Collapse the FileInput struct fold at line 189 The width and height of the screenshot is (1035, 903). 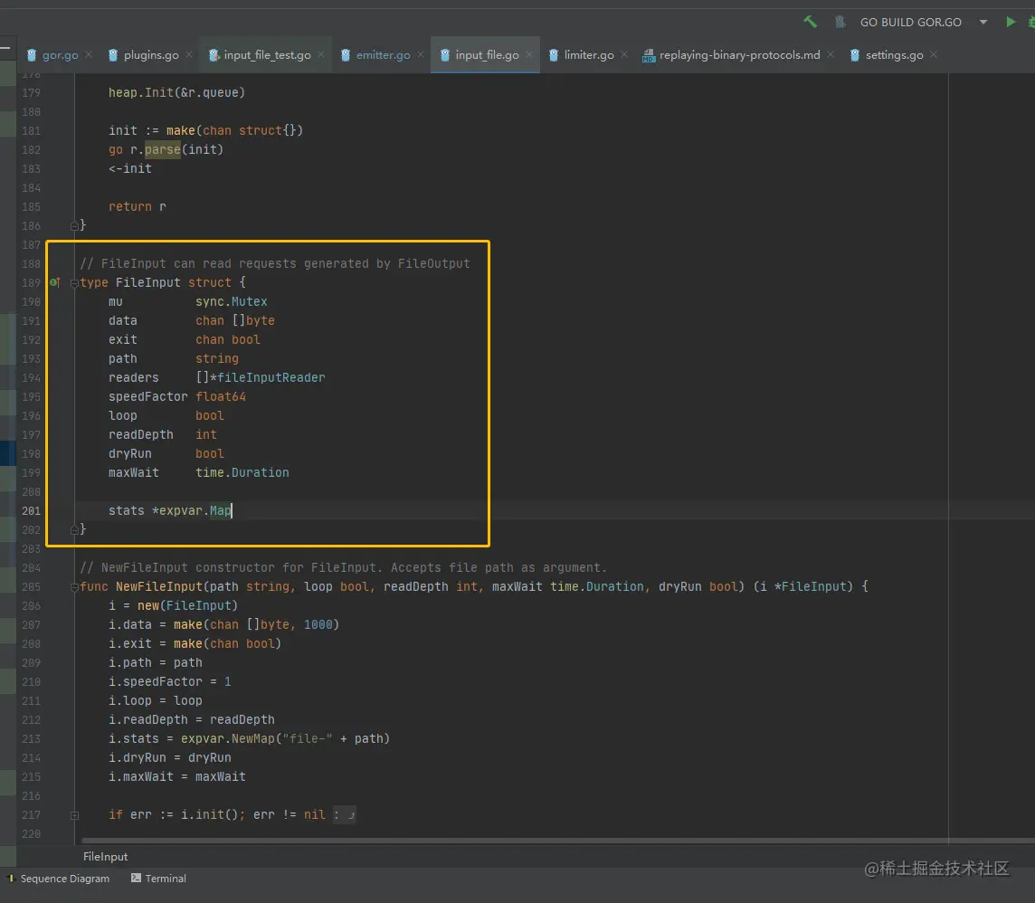[74, 283]
